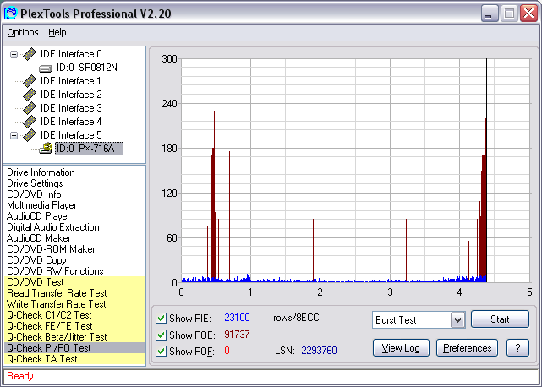Click the IDE Interface 5 chip icon

[x=30, y=135]
